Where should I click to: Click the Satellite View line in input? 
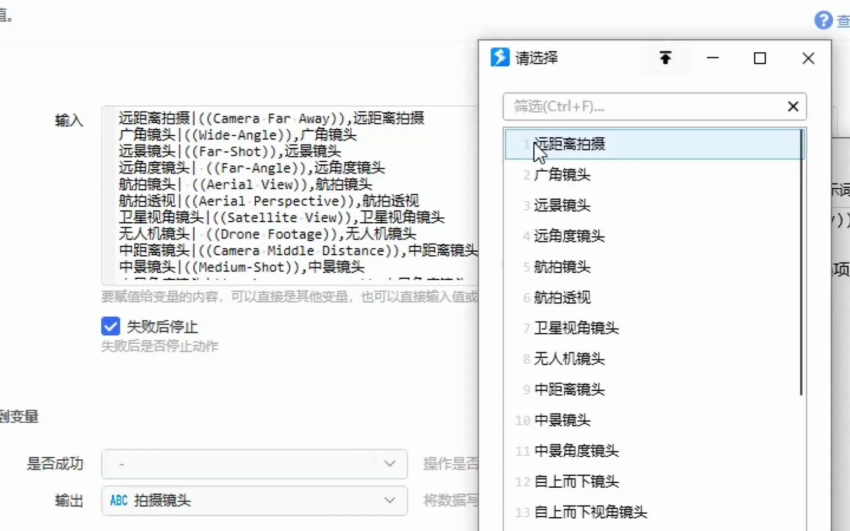[281, 217]
